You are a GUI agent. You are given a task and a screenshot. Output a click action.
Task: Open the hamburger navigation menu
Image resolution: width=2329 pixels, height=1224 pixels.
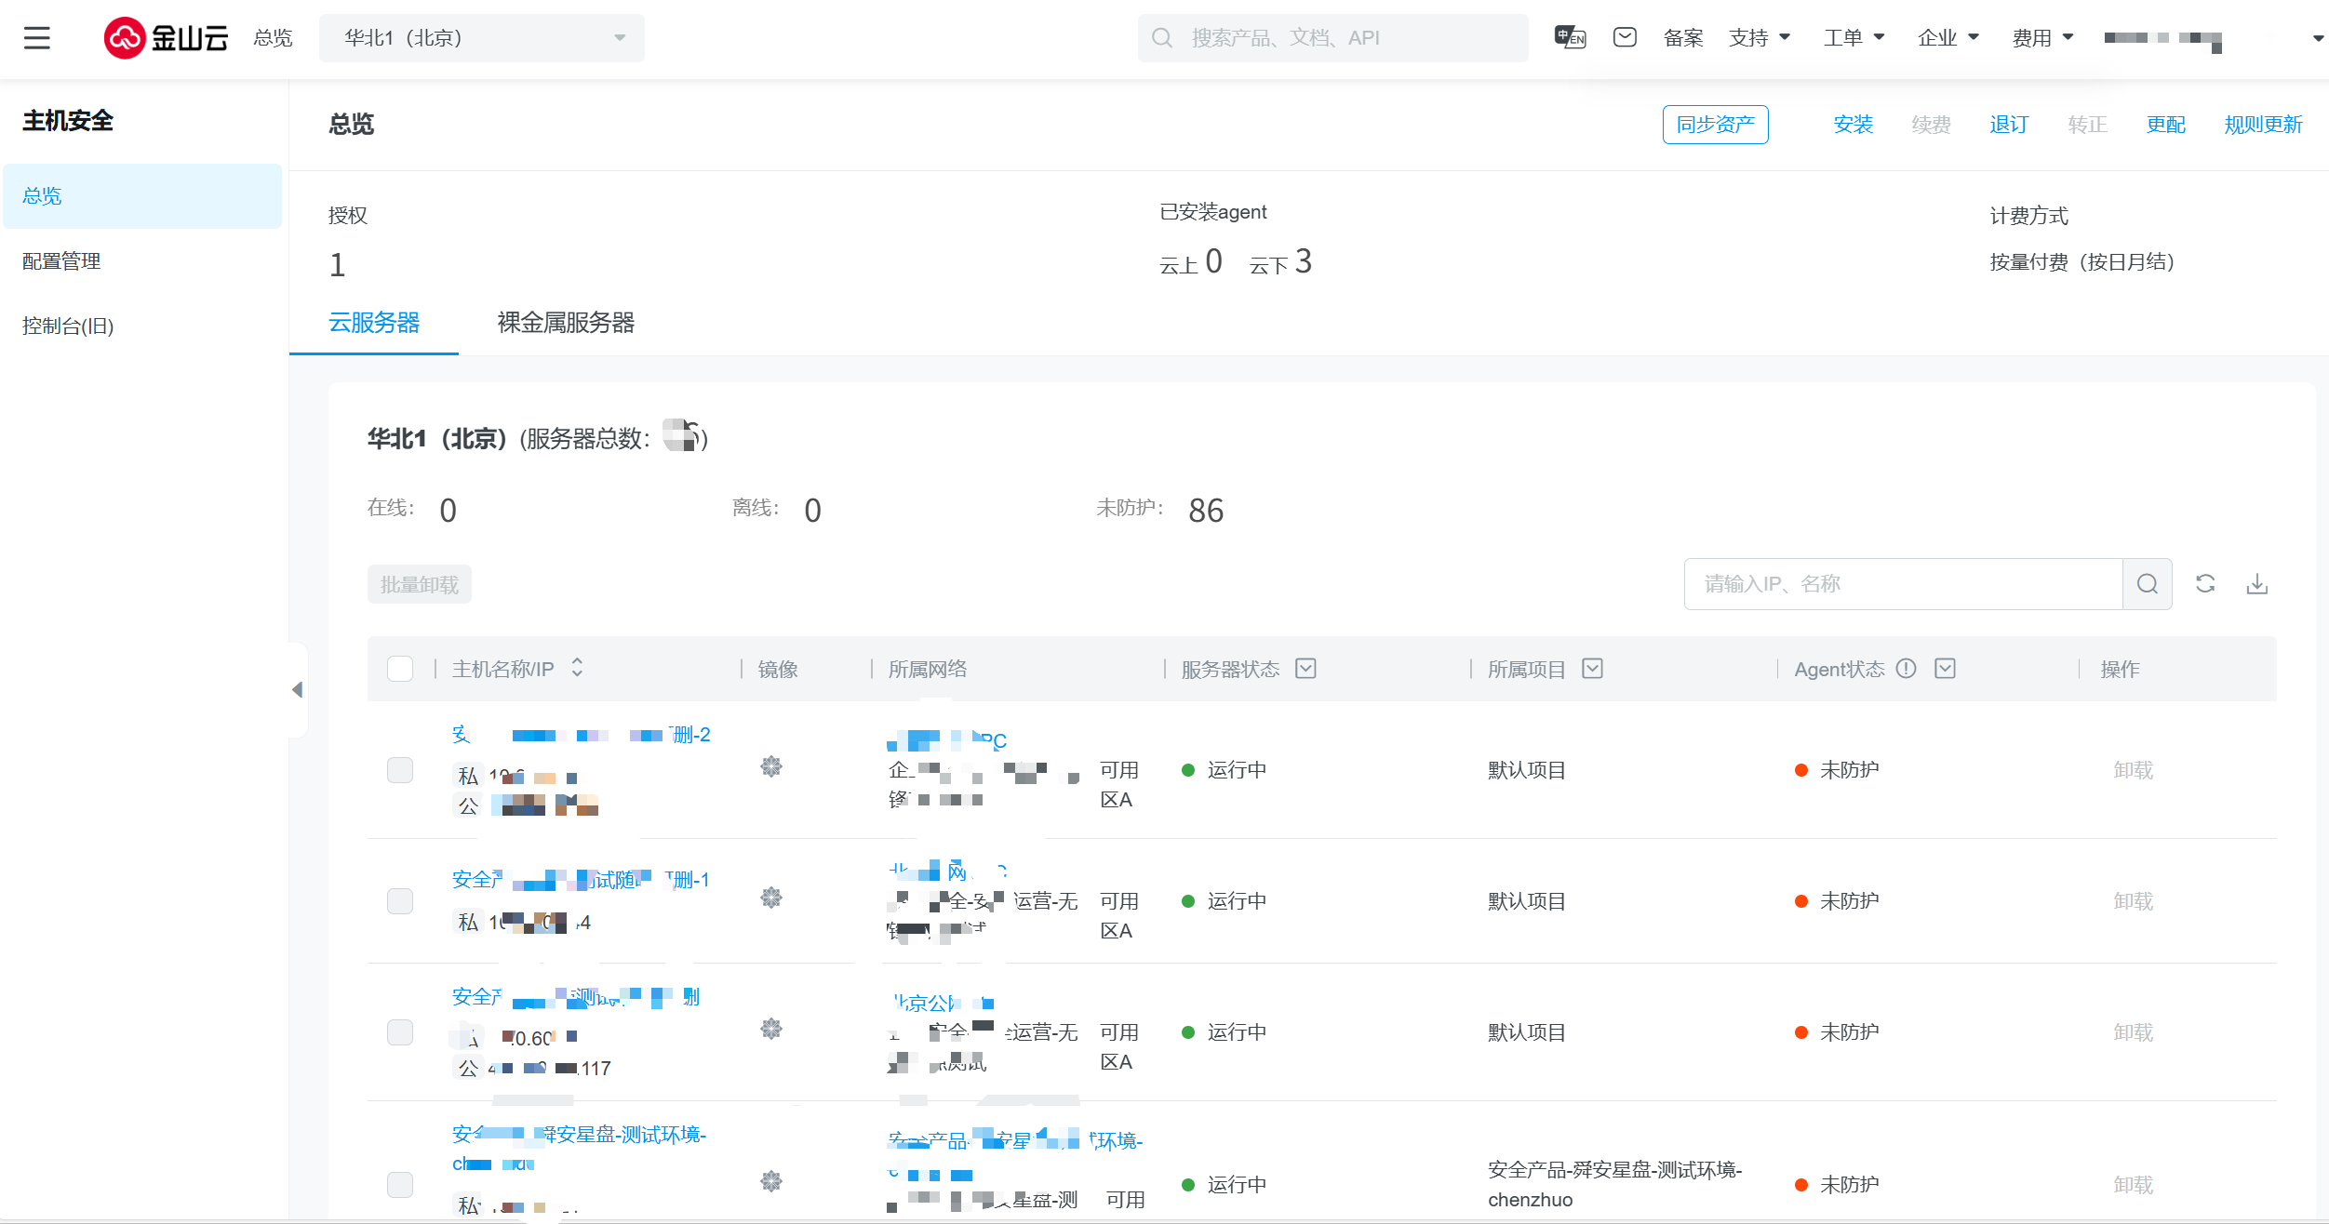coord(37,38)
